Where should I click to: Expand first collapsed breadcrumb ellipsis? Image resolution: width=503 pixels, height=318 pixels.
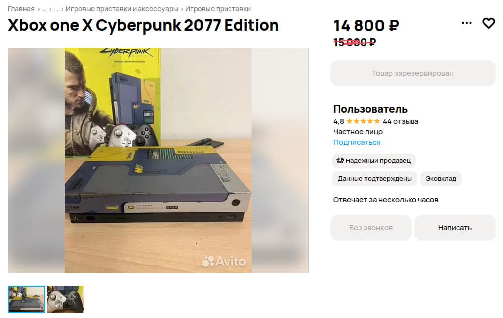[x=45, y=9]
